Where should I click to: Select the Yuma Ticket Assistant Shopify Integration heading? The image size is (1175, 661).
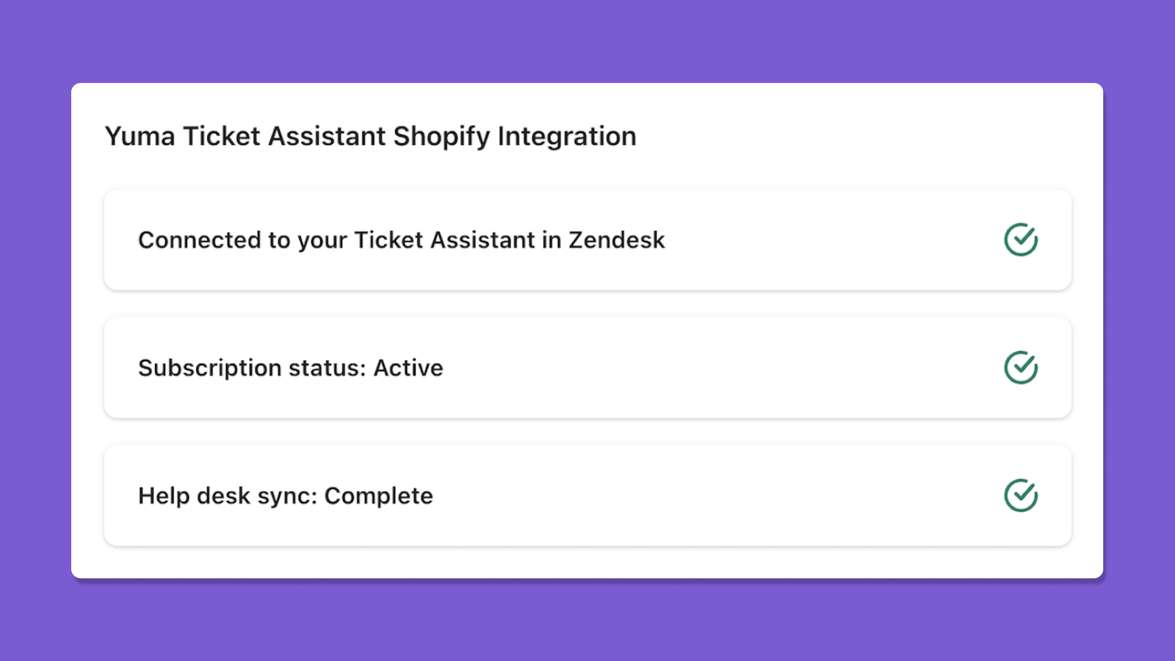370,137
